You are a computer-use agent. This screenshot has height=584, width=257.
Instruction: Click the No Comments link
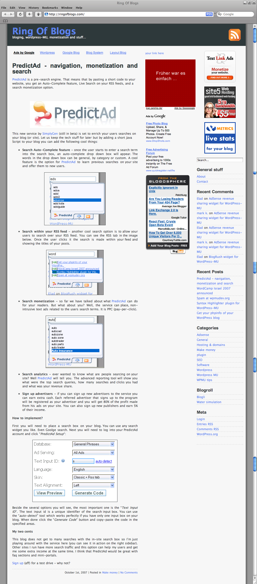pos(129,572)
